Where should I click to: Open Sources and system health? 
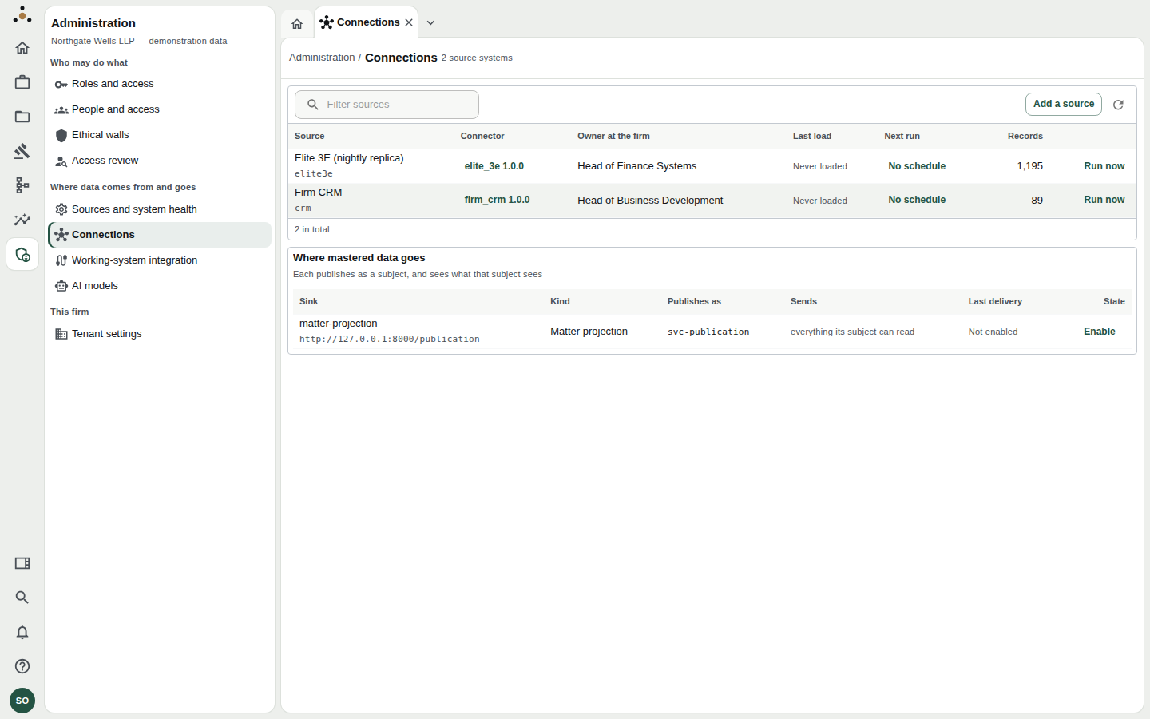pos(160,209)
